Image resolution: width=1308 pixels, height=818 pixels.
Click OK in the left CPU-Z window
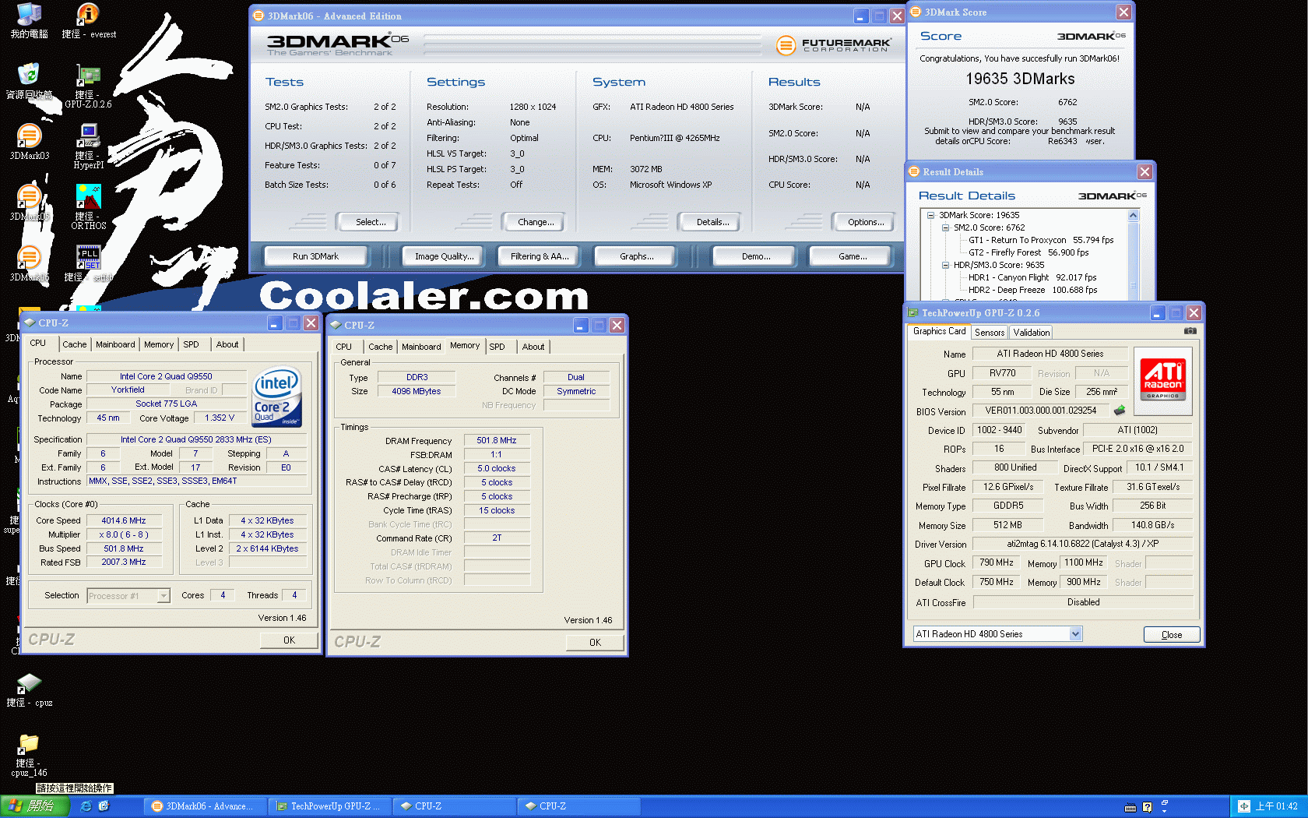tap(289, 640)
